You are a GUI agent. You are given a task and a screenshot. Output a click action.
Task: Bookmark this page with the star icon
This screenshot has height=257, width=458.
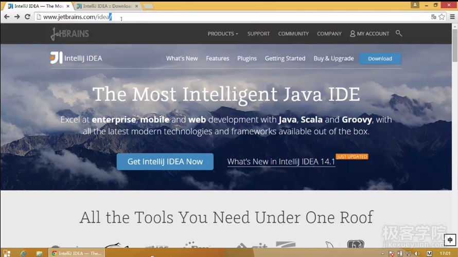(442, 17)
